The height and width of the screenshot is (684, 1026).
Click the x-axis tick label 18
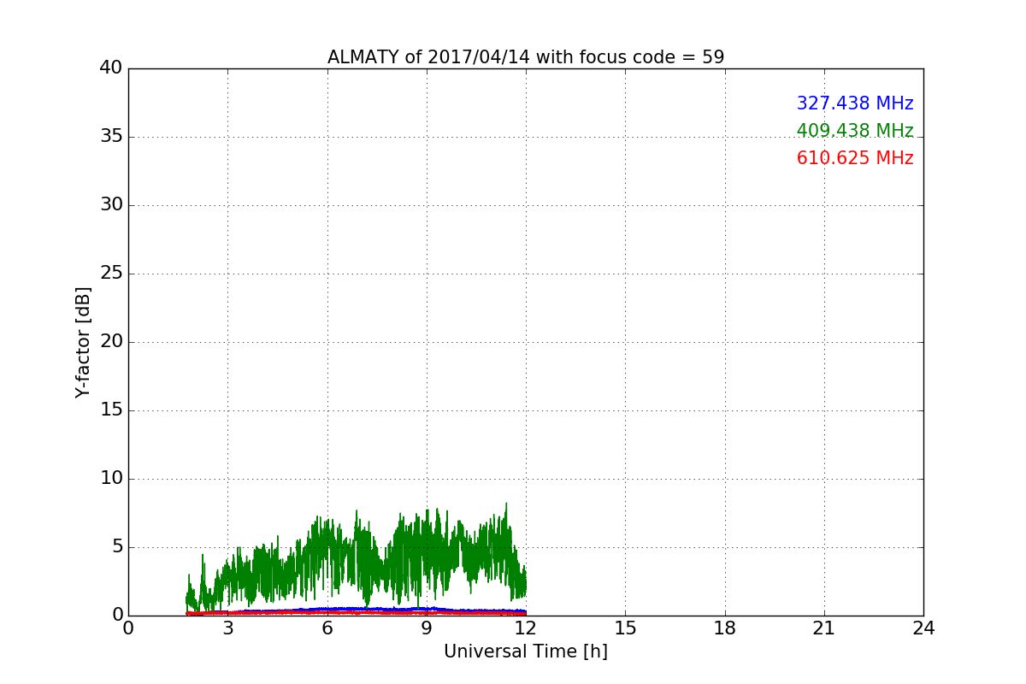(725, 628)
